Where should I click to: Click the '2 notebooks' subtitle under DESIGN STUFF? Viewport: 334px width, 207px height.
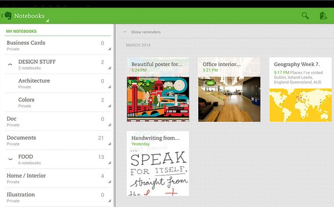click(29, 68)
